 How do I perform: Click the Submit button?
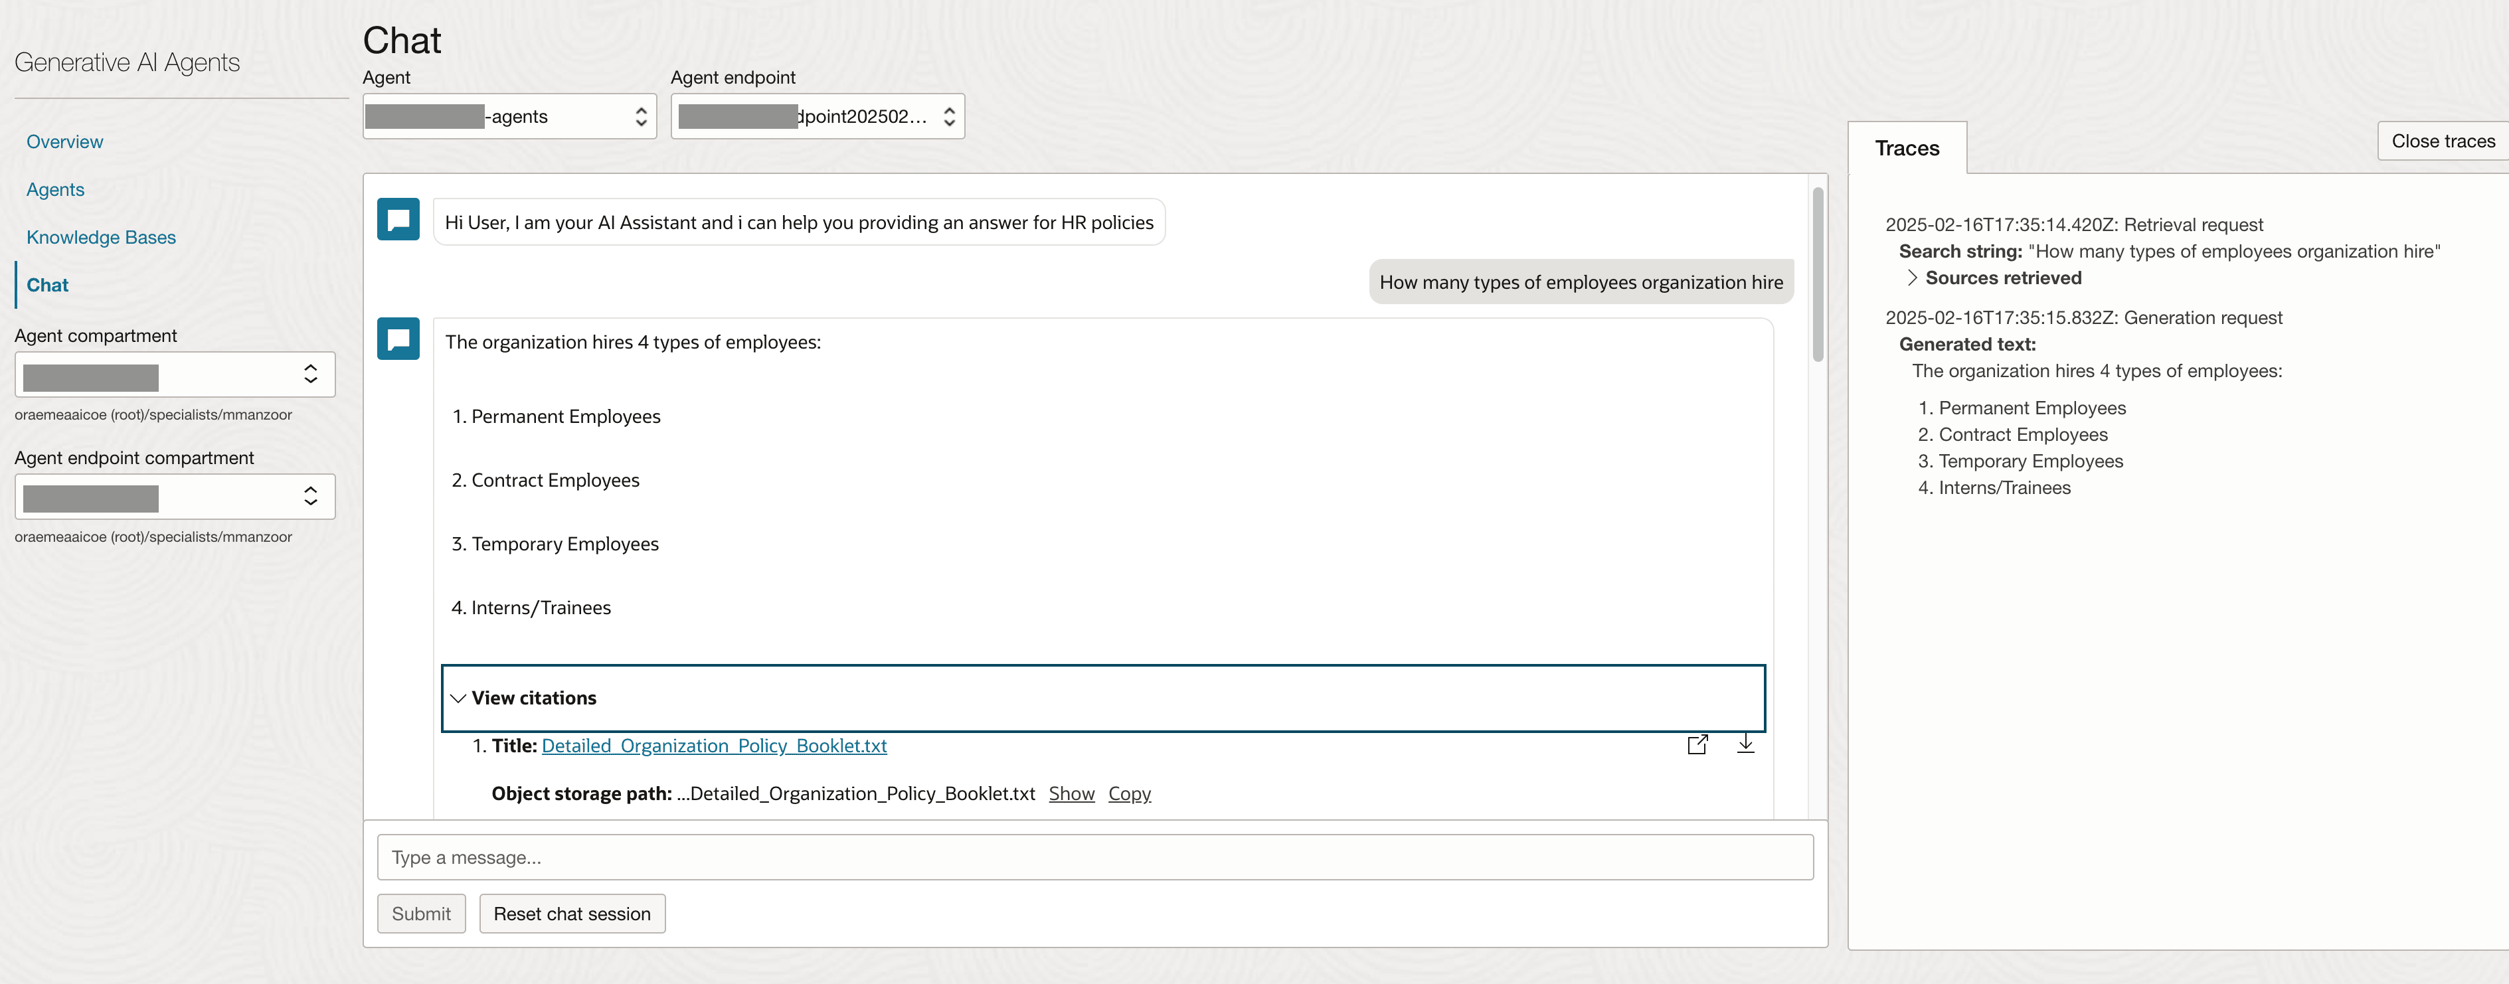(421, 912)
